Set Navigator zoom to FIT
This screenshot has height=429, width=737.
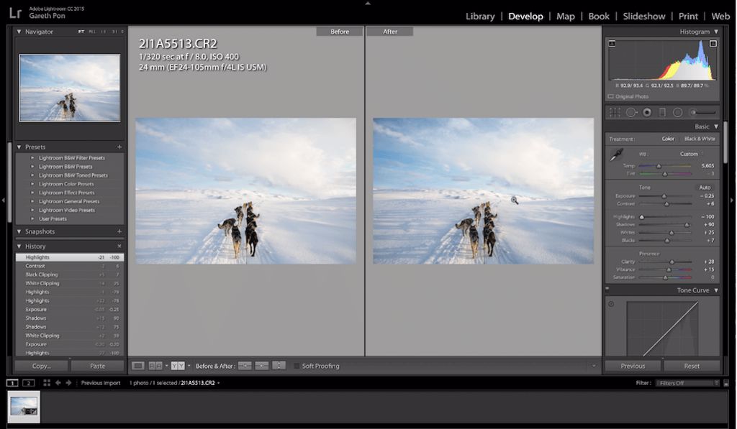click(81, 32)
